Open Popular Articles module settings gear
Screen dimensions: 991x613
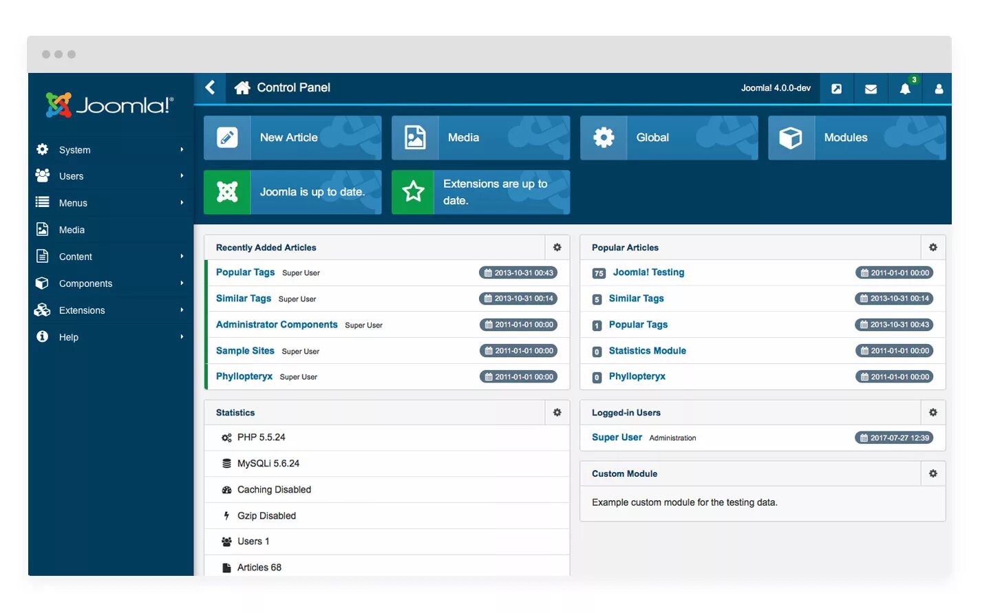933,248
